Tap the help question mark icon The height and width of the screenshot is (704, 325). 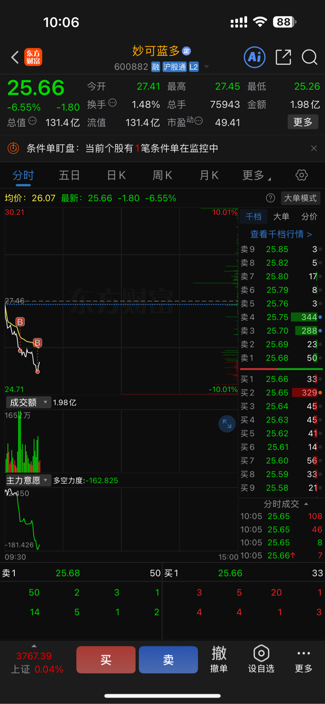pos(270,198)
